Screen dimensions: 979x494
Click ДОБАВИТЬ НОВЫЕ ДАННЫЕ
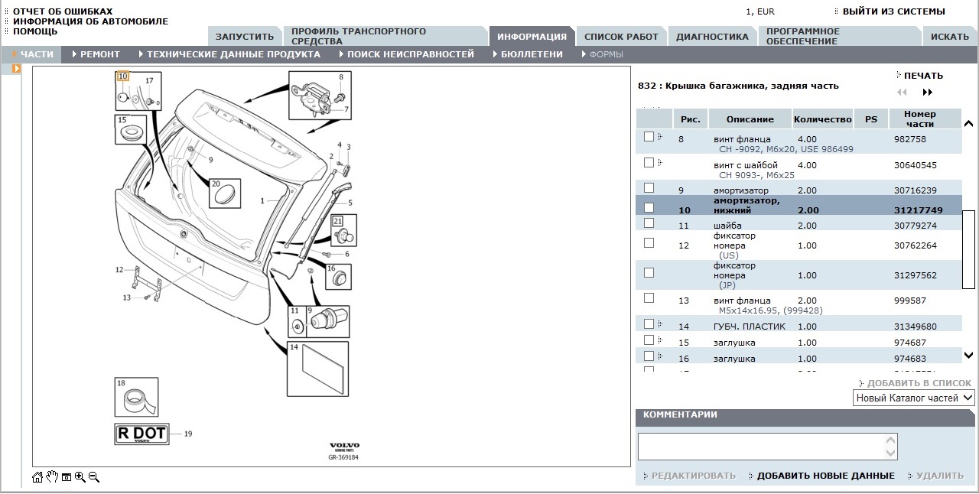825,476
